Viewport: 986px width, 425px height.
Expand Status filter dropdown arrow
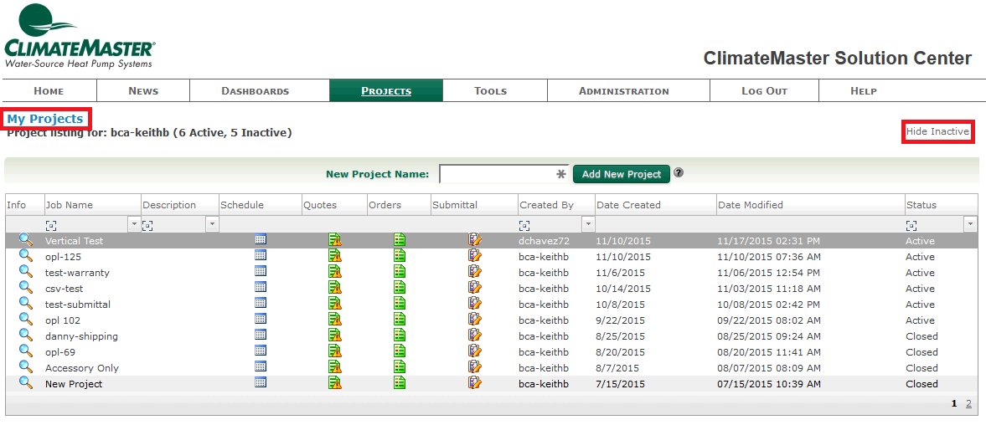pyautogui.click(x=971, y=224)
